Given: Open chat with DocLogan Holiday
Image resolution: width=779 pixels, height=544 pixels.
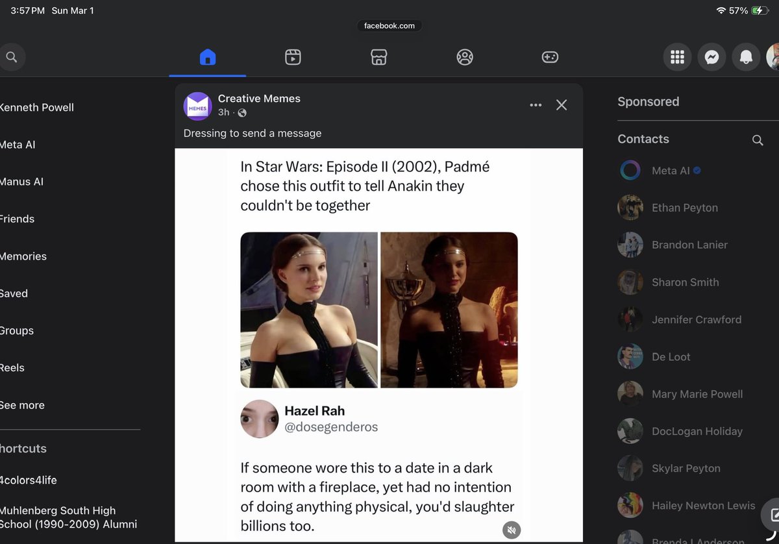Looking at the screenshot, I should [698, 431].
